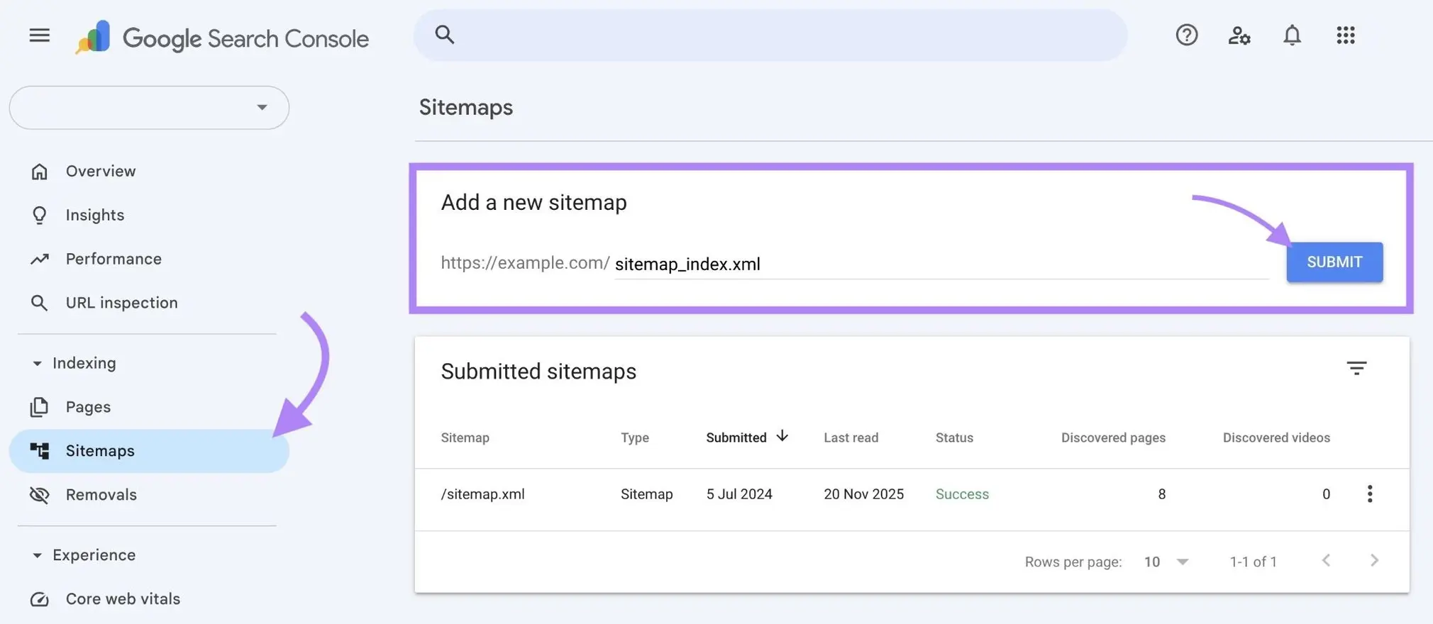Screen dimensions: 1433x624
Task: Go to next page of sitemaps
Action: (1374, 560)
